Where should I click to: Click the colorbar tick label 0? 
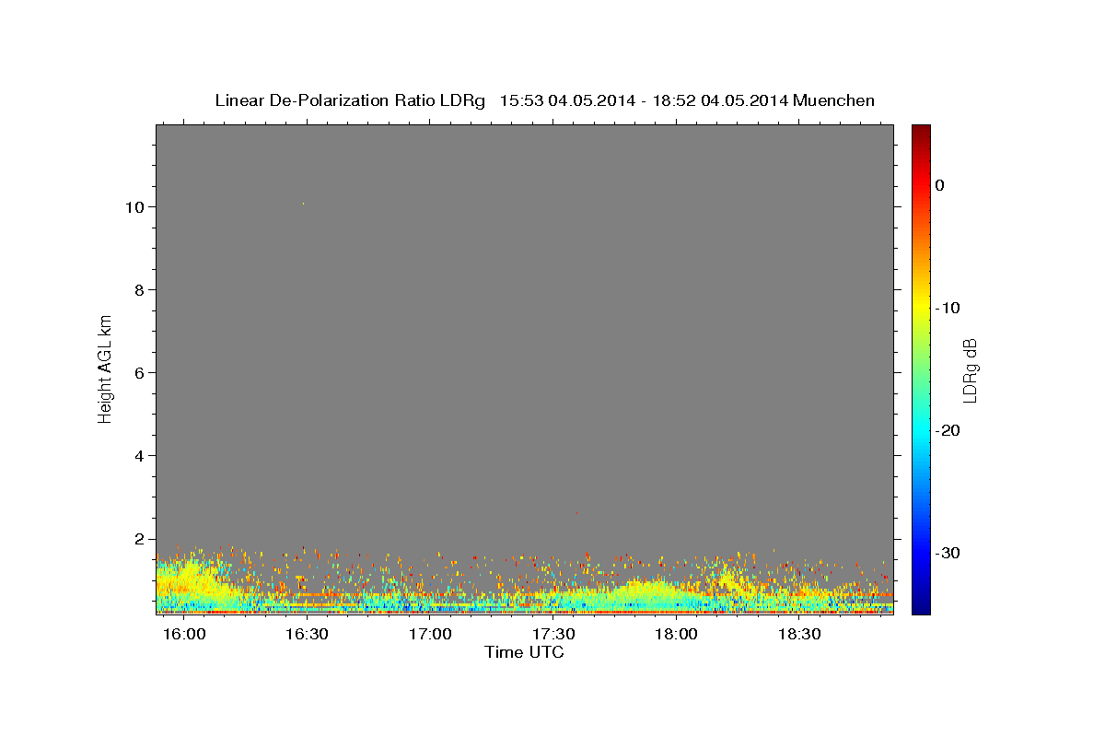pos(940,185)
